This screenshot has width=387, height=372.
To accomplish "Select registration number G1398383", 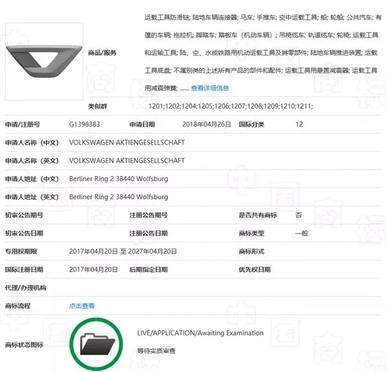I will 84,124.
